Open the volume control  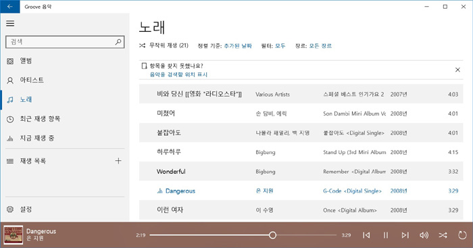pos(424,235)
